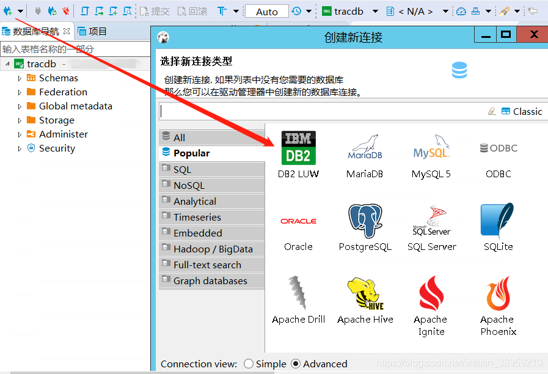
Task: Click the Reconnect plug icon with green arrows
Action: point(52,11)
